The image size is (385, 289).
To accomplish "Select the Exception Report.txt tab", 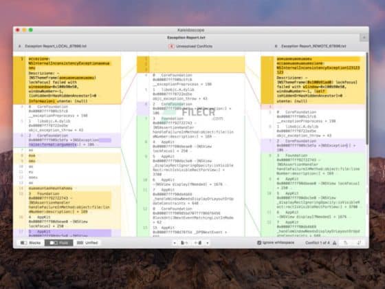I will click(x=186, y=38).
